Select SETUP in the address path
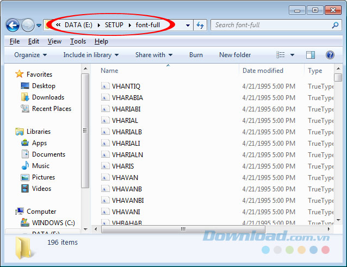Screen dimensions: 347x267 (114, 25)
